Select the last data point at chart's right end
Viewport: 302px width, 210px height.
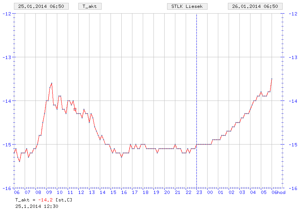point(272,79)
